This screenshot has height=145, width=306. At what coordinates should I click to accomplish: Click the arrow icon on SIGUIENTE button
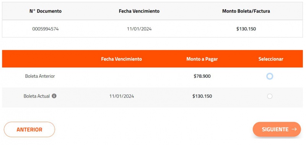click(x=294, y=129)
